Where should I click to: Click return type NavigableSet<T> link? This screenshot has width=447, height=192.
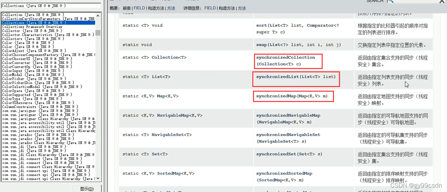point(172,135)
